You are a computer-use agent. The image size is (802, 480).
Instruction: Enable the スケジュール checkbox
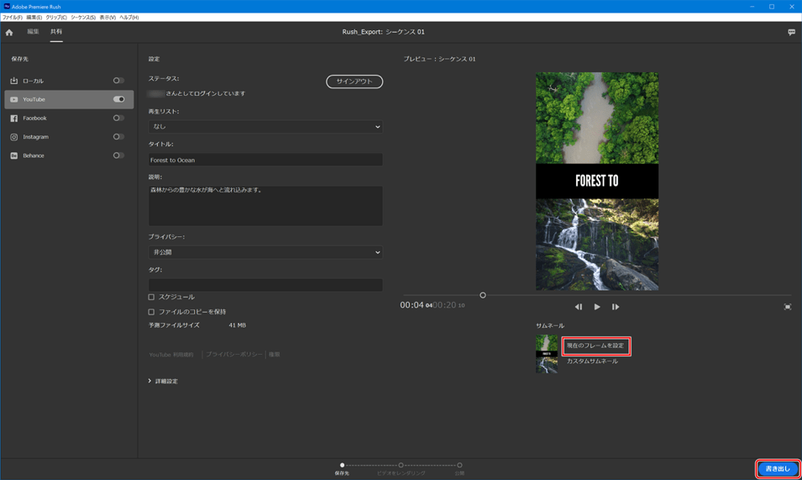[x=151, y=297]
